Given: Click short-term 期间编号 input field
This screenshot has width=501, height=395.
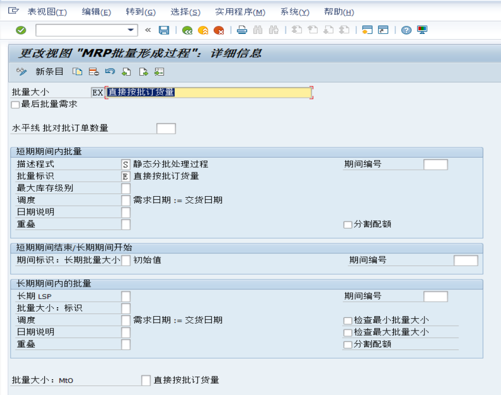Looking at the screenshot, I should 436,164.
